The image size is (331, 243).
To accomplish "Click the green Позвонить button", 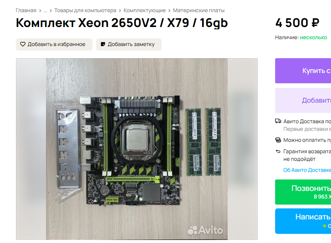I will pos(303,192).
